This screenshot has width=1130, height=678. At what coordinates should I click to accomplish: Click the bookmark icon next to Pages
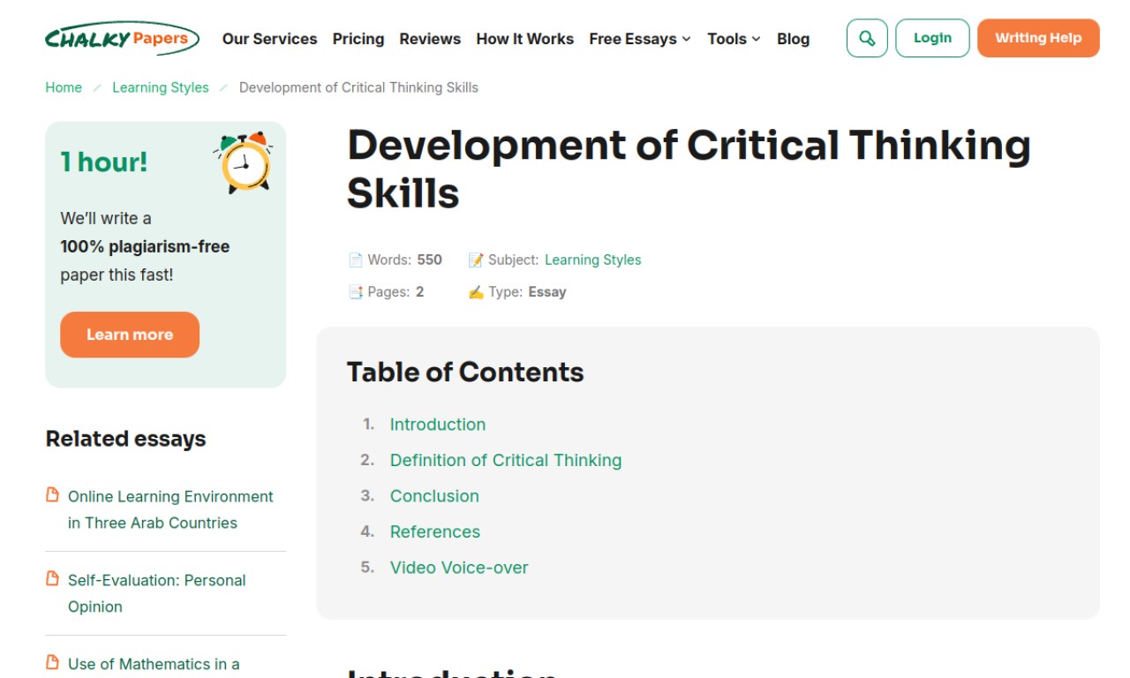coord(356,291)
